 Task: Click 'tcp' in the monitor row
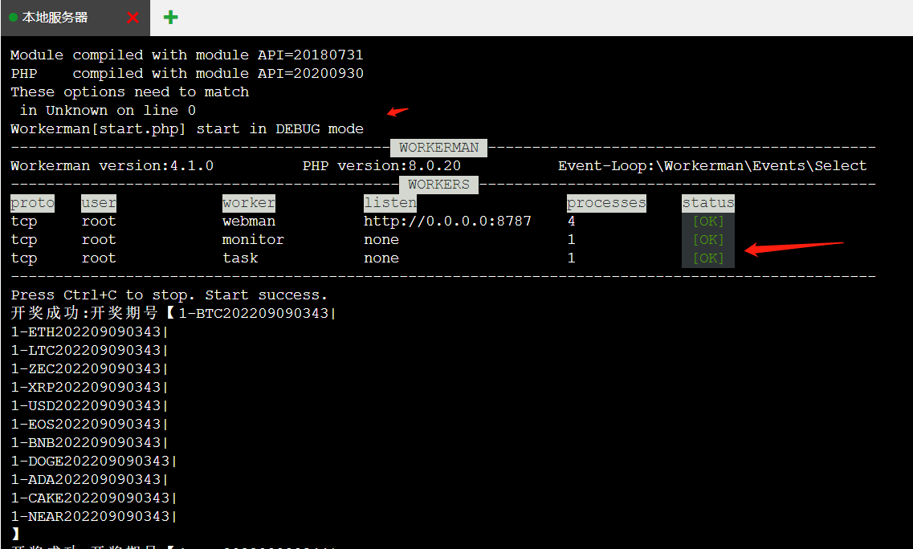click(24, 240)
